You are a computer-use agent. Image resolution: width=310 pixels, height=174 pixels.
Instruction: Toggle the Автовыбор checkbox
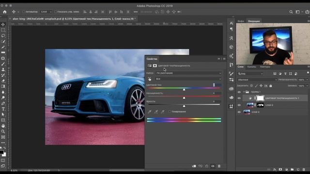pos(24,12)
